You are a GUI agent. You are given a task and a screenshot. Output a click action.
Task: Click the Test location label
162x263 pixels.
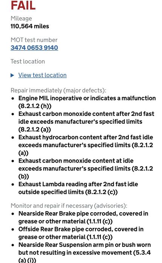click(x=28, y=61)
